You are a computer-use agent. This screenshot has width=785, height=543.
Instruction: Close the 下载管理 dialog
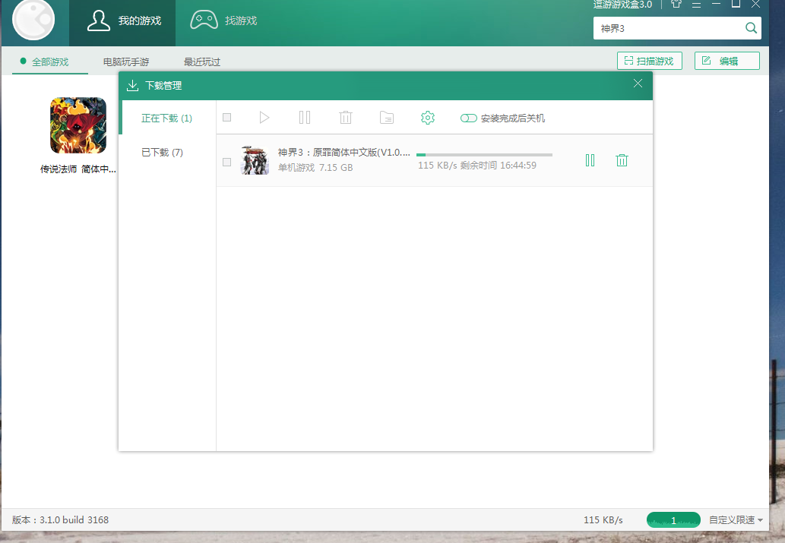coord(638,84)
